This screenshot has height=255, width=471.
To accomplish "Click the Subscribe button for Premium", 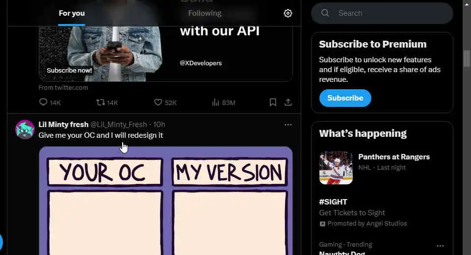I will [x=345, y=98].
